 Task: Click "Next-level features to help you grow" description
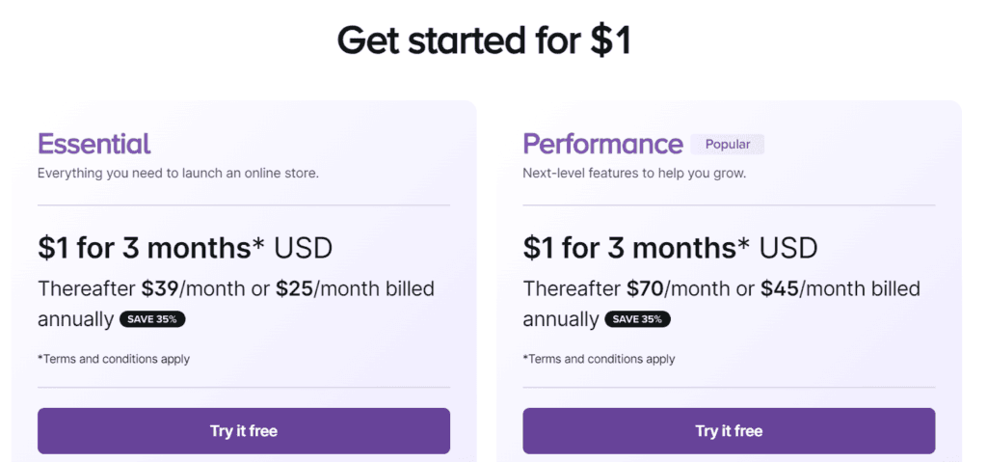coord(634,174)
